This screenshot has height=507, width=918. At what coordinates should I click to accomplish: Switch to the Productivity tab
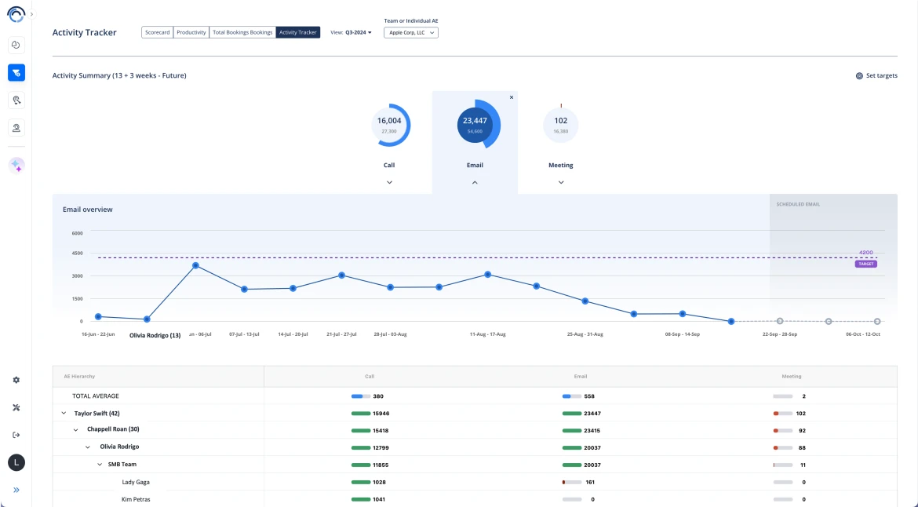[x=191, y=33]
